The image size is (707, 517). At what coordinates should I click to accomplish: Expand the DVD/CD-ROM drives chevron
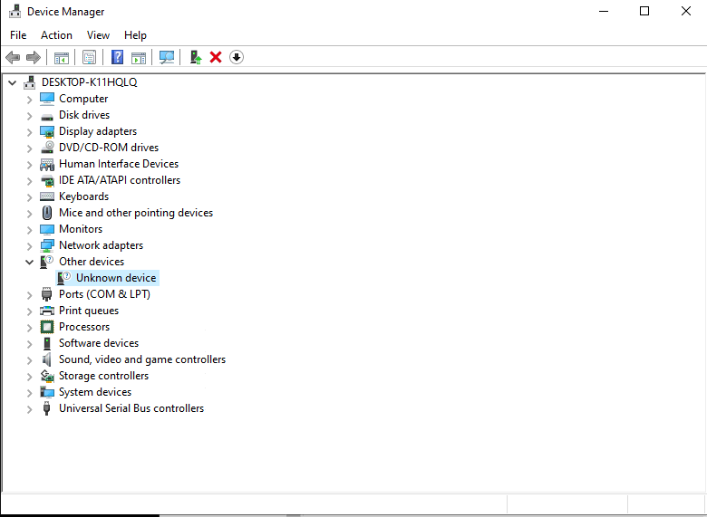(29, 148)
